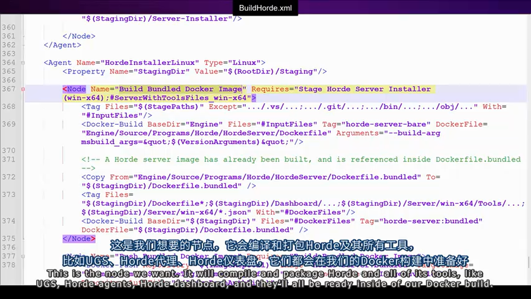
Task: Click the closing </Node> tag on line 375
Action: click(78, 238)
